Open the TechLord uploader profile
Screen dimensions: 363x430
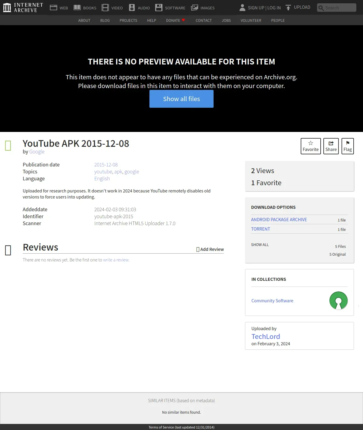click(x=266, y=336)
